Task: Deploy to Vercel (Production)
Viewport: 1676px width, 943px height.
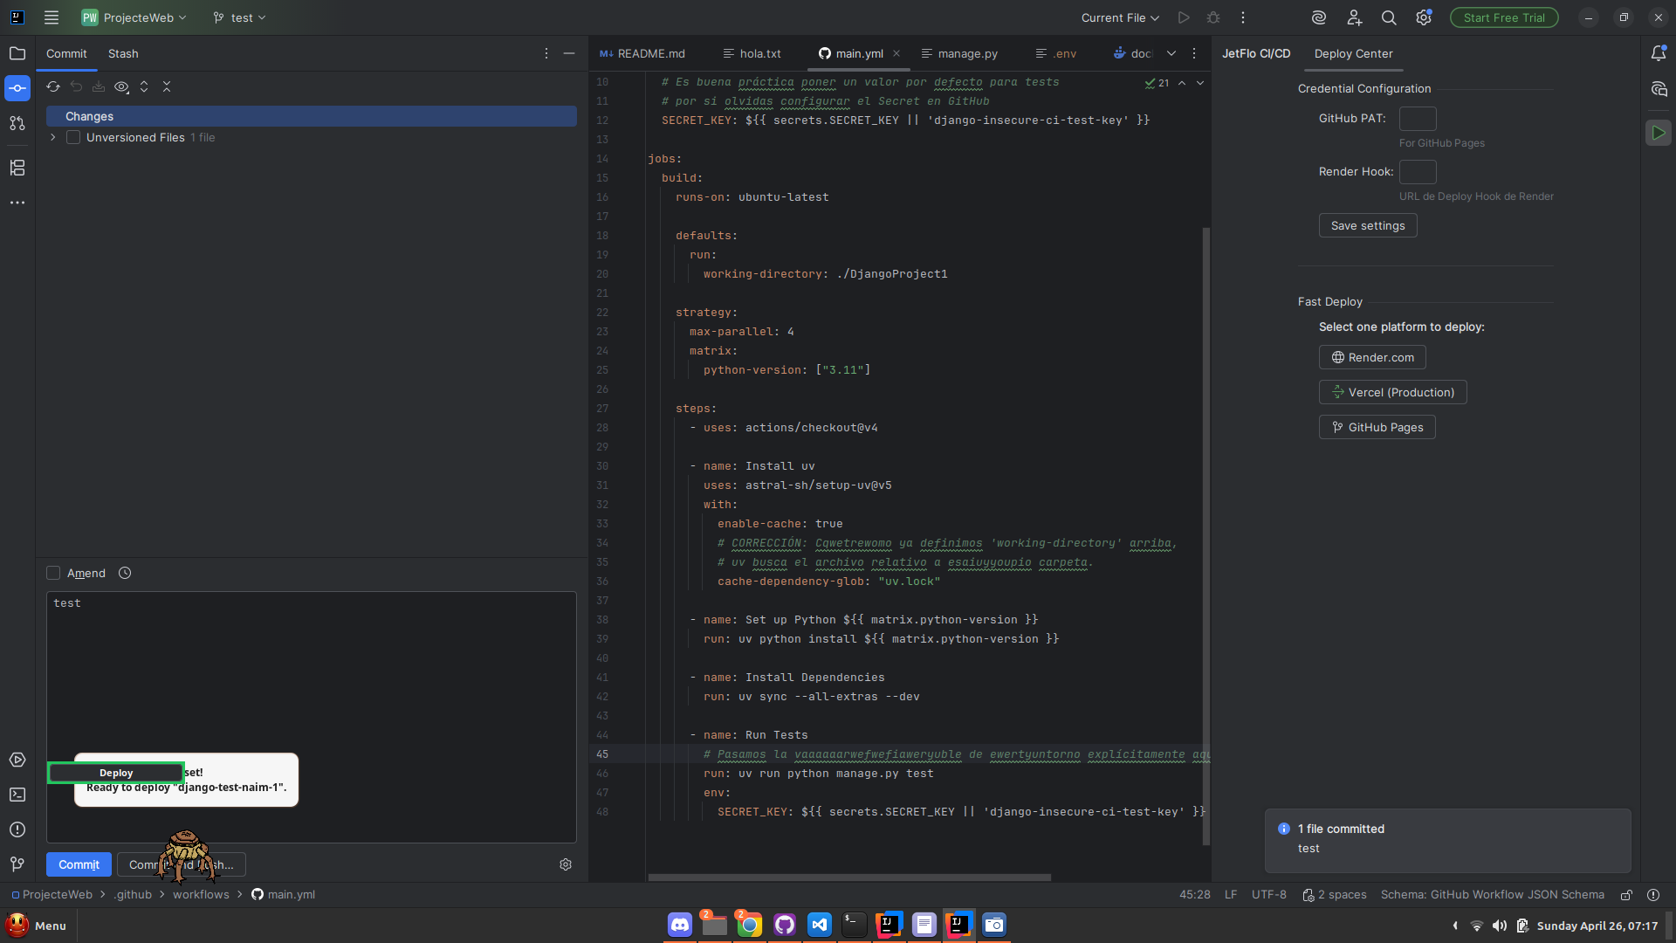Action: [1392, 392]
